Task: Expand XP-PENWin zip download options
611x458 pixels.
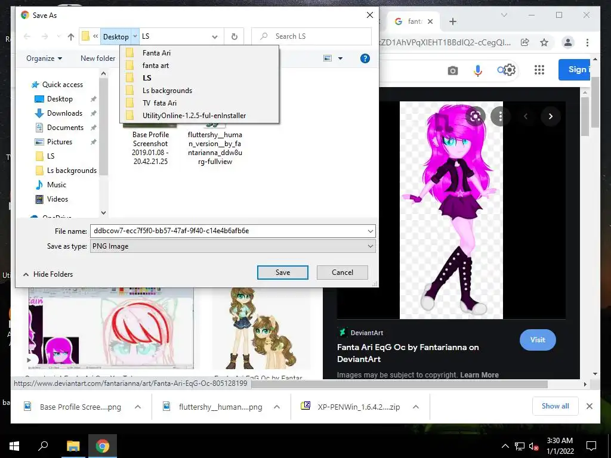Action: [x=416, y=407]
